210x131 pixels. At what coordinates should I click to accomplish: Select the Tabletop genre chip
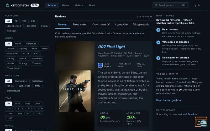click(36, 63)
